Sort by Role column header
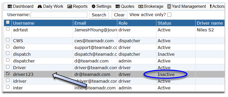Image resolution: width=228 pixels, height=97 pixels. [x=137, y=23]
